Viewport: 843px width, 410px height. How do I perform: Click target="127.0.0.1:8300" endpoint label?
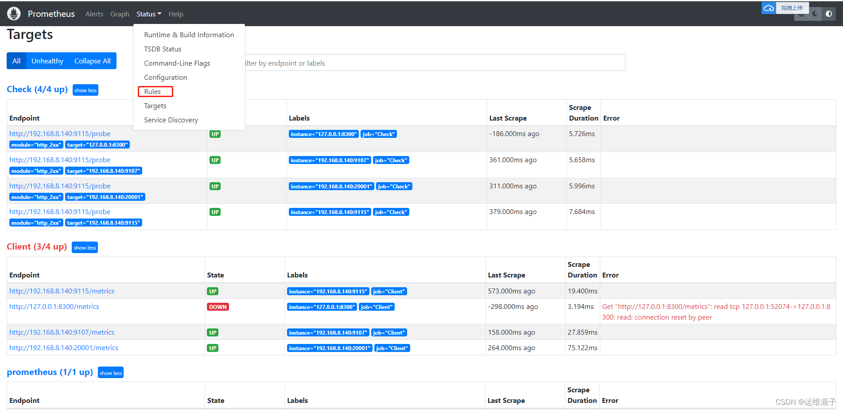click(97, 144)
